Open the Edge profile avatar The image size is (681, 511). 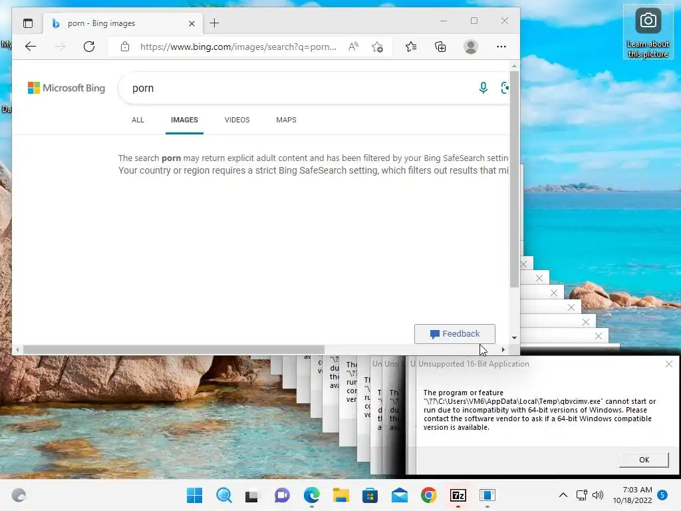coord(471,47)
